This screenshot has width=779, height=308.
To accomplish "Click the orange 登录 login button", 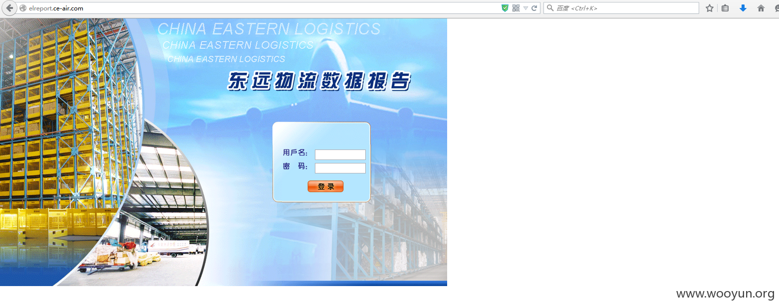I will 325,186.
